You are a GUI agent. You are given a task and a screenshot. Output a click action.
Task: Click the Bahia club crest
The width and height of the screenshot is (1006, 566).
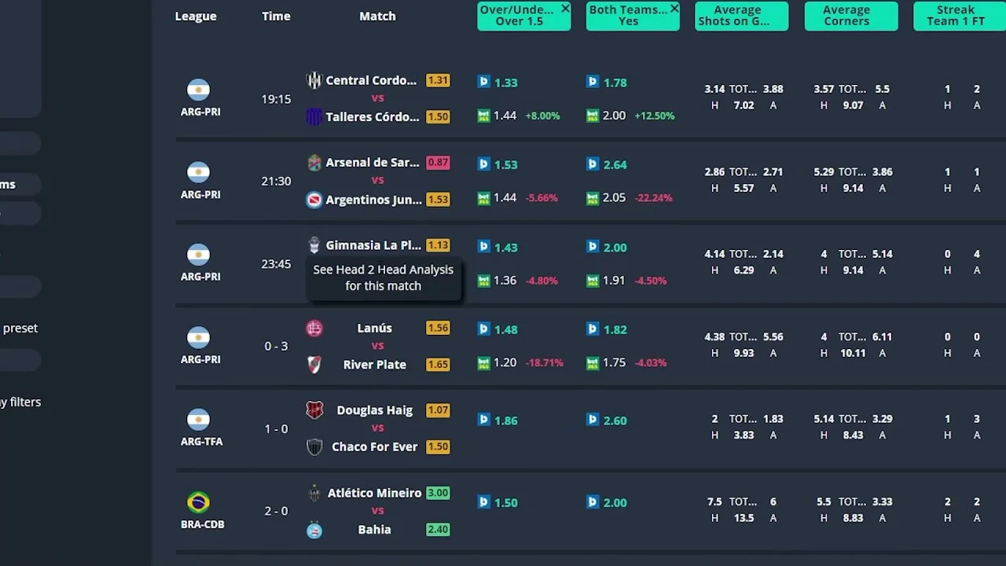[x=314, y=530]
